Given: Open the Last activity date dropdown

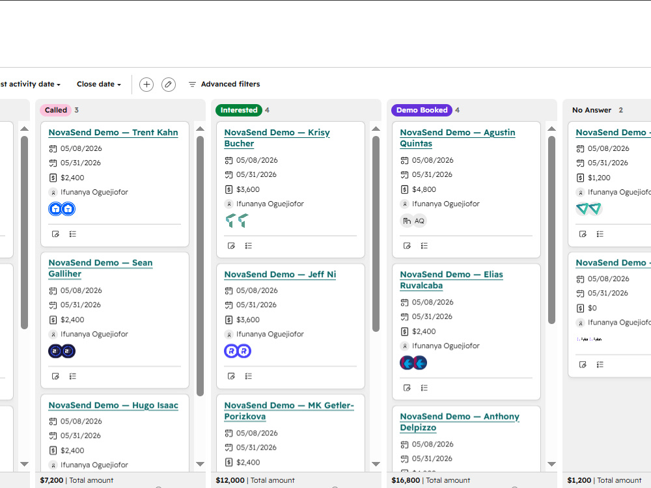Looking at the screenshot, I should [x=31, y=84].
